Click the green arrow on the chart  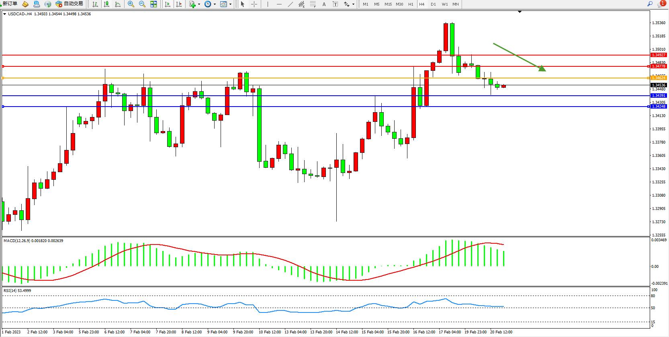(519, 57)
